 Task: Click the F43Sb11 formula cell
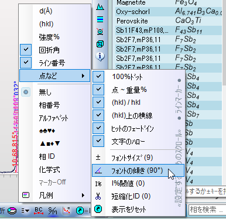click(189, 30)
